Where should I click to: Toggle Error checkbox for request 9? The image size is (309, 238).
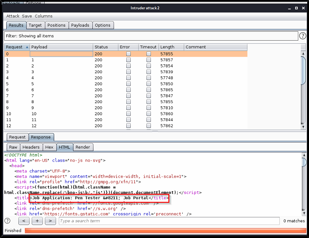pyautogui.click(x=129, y=108)
